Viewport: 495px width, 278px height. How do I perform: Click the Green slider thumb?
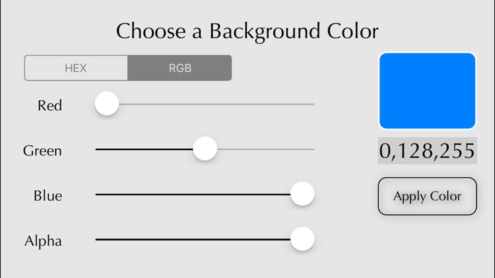[205, 148]
